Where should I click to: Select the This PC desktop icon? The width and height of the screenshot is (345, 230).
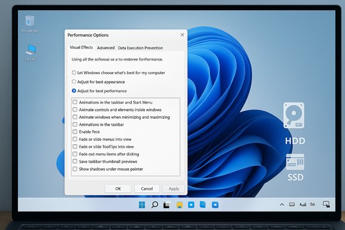pyautogui.click(x=31, y=52)
